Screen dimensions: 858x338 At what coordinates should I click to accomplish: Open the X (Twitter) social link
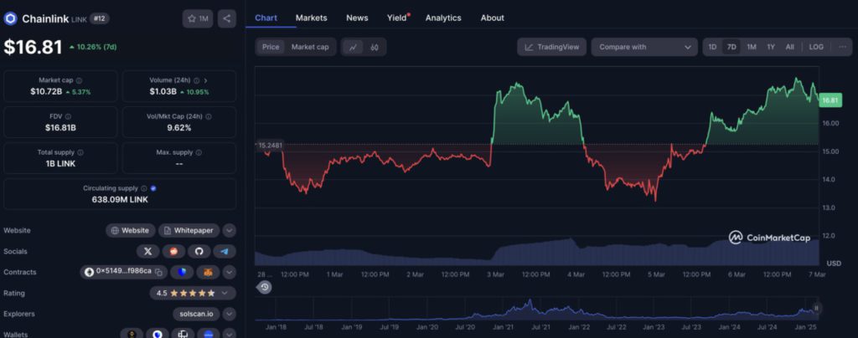click(147, 251)
